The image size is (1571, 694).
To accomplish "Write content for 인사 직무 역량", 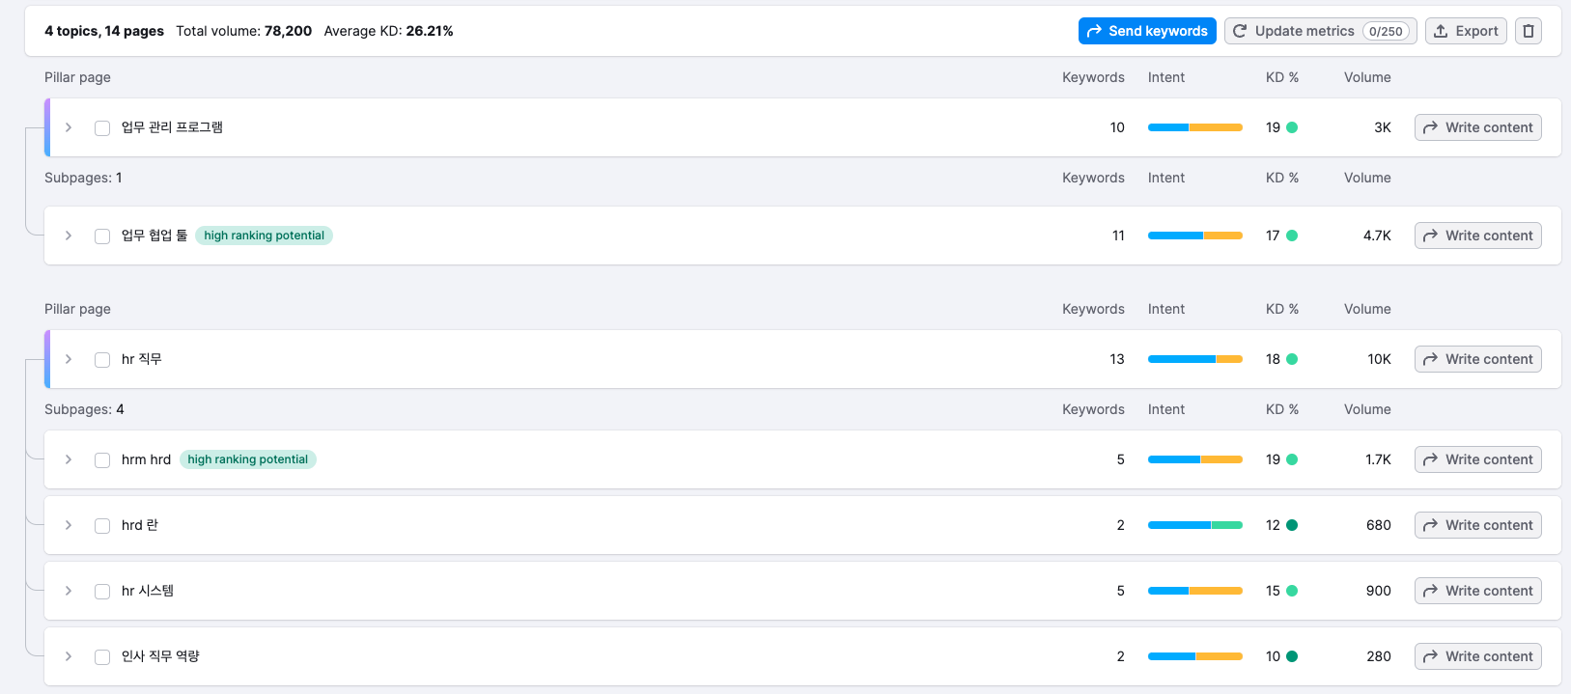I will [1477, 656].
